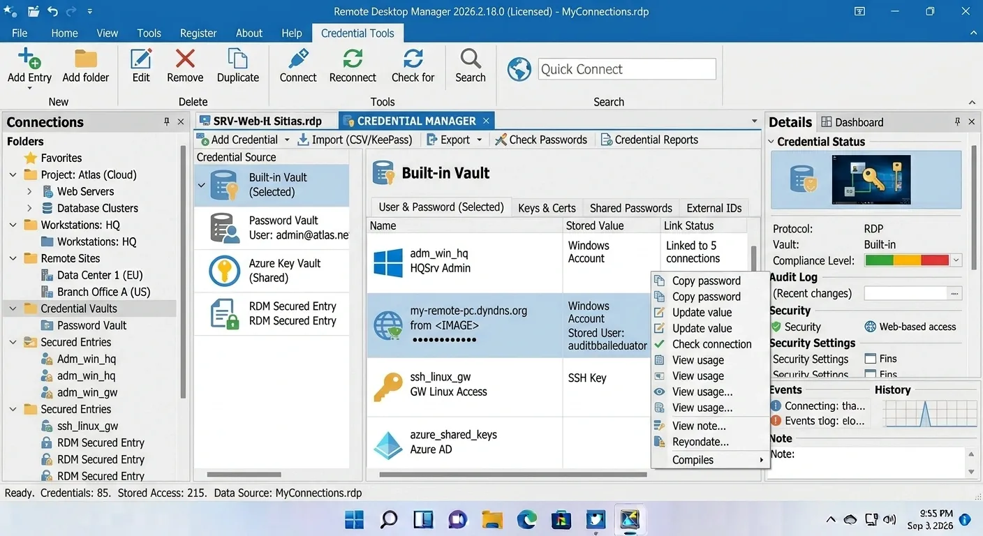
Task: Click Import (CSV/KeePass) button
Action: [x=355, y=140]
